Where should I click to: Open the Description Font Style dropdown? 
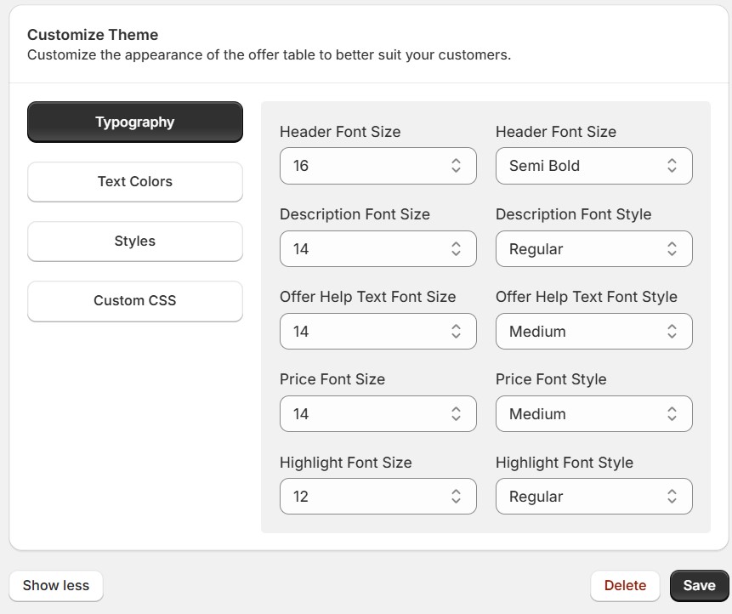(x=593, y=249)
